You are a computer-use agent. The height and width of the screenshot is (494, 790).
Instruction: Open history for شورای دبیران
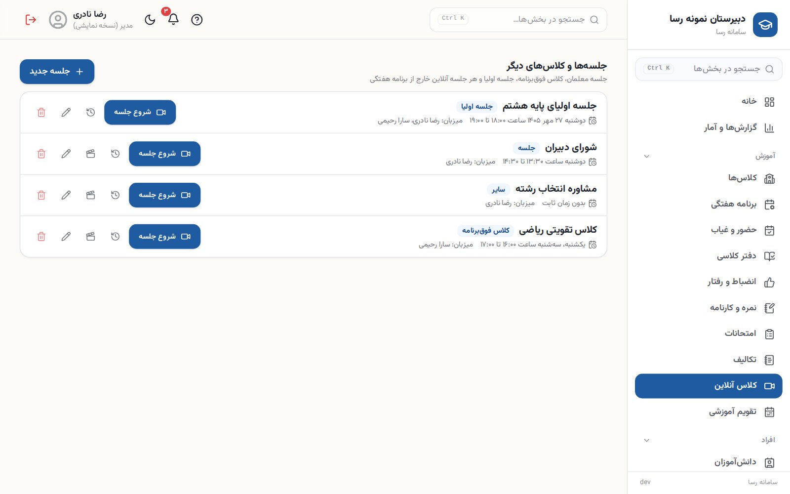[115, 154]
